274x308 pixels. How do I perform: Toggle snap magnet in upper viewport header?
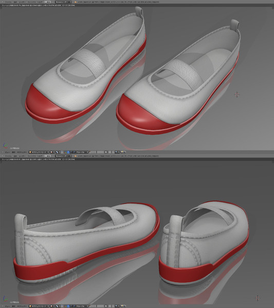coord(113,152)
